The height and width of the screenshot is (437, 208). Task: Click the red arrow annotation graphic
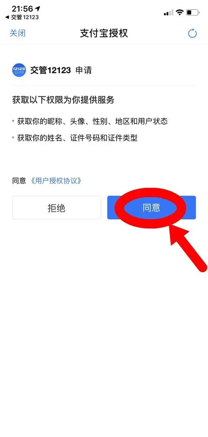[x=188, y=248]
